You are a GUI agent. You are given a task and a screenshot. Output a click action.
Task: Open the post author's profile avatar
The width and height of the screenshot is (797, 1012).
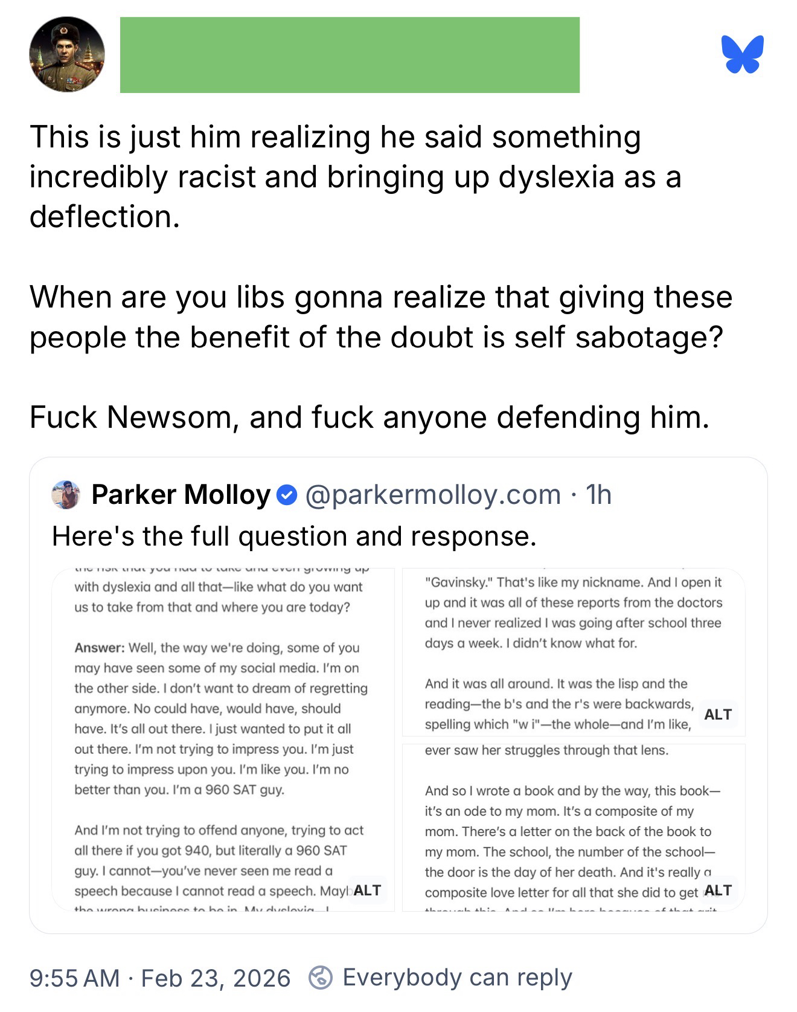pyautogui.click(x=67, y=54)
